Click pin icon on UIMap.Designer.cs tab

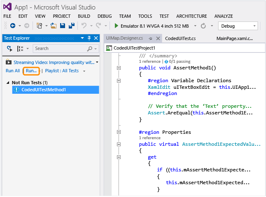150,39
